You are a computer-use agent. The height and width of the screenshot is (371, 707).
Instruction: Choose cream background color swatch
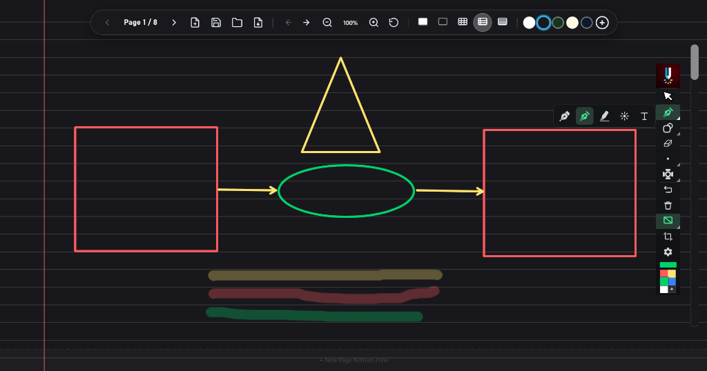[x=572, y=23]
